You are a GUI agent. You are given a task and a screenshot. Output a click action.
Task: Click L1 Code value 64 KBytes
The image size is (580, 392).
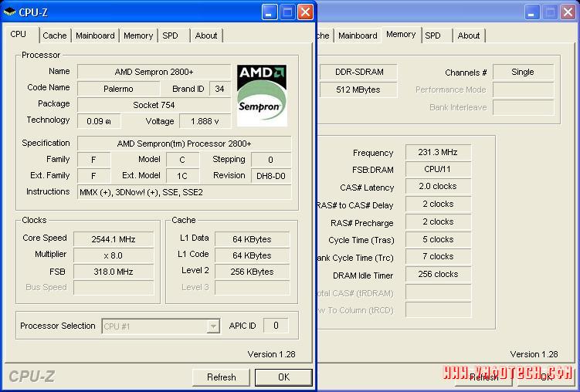pyautogui.click(x=253, y=255)
